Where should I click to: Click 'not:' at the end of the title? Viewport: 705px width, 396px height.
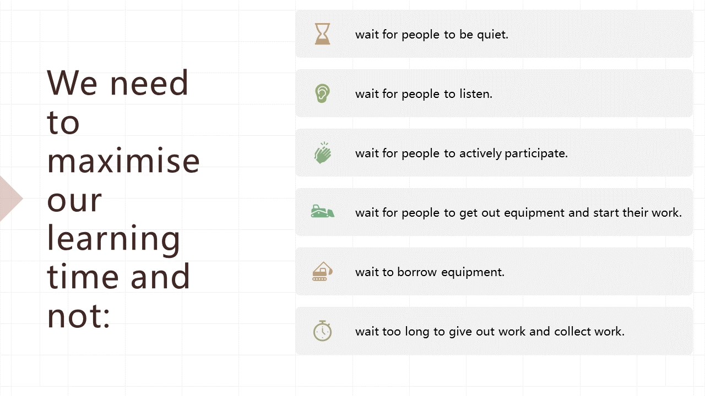pos(79,316)
